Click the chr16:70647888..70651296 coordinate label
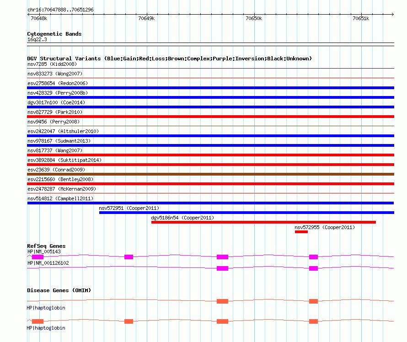This screenshot has height=342, width=407. [x=60, y=10]
